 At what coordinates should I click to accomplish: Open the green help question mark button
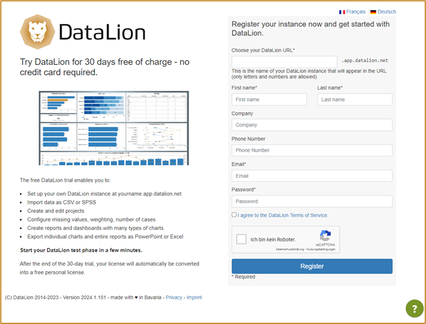(x=415, y=309)
